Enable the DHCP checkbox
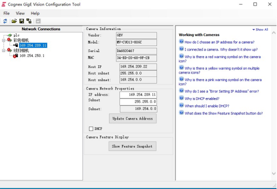 pyautogui.click(x=91, y=129)
